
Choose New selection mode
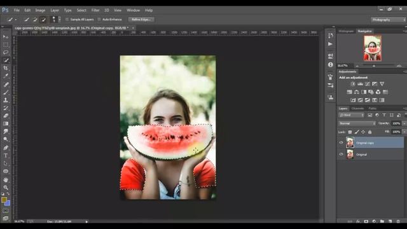click(27, 20)
